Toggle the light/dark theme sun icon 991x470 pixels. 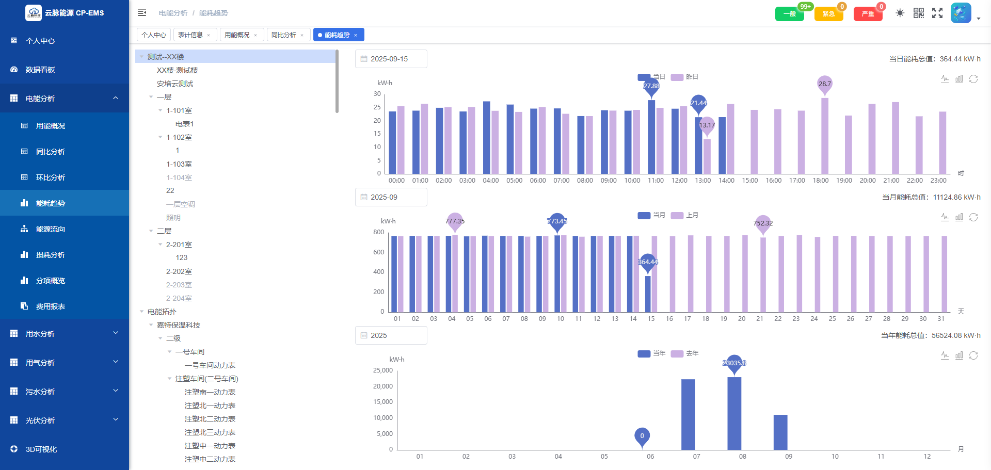(900, 13)
